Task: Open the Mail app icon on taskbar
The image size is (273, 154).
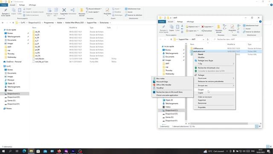Action: click(45, 151)
